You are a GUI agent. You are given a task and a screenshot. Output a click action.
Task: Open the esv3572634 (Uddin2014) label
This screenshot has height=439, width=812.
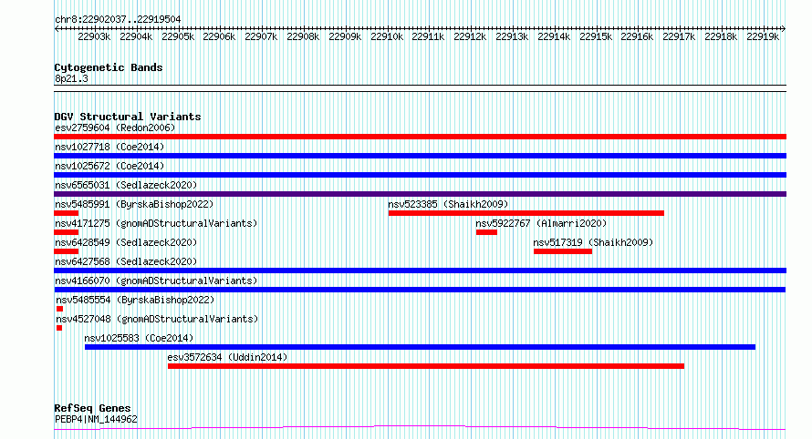[227, 357]
